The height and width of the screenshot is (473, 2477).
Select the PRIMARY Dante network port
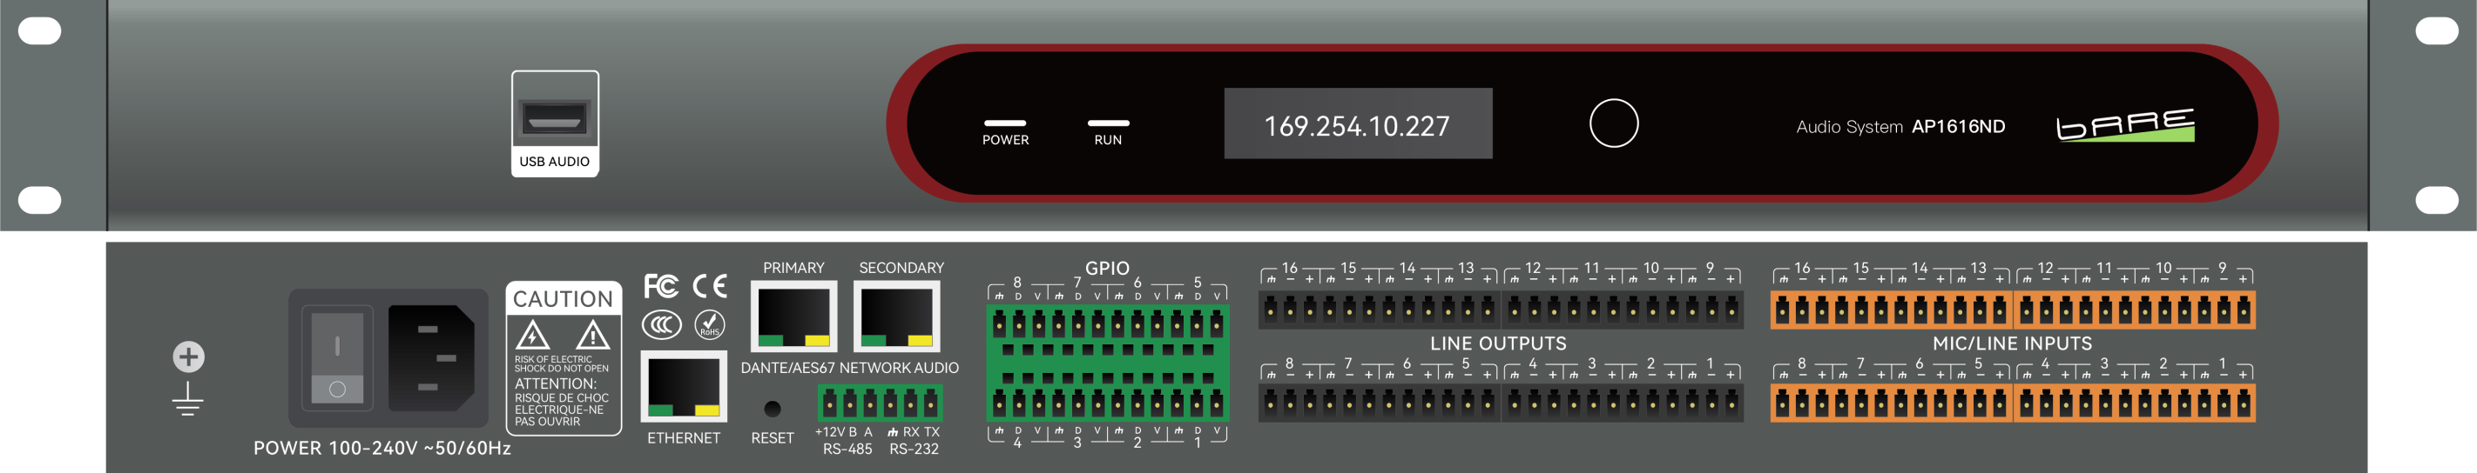pos(793,316)
